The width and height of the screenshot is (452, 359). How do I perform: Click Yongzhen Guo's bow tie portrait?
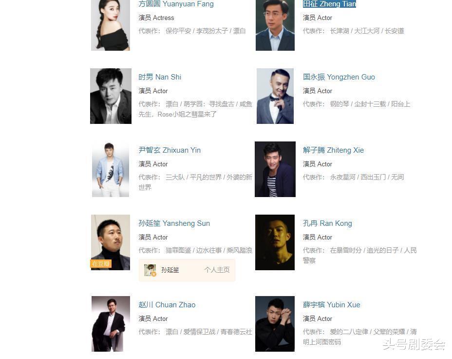coord(275,96)
